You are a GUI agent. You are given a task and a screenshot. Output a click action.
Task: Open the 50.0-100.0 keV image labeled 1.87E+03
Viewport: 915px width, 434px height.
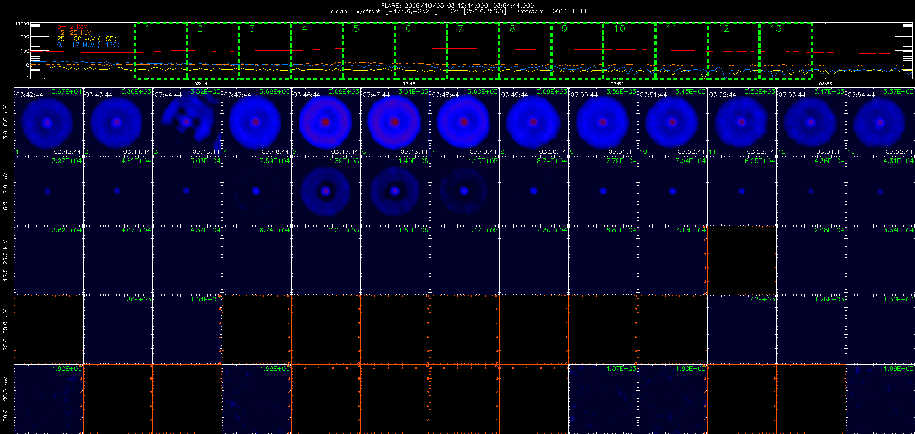point(603,399)
